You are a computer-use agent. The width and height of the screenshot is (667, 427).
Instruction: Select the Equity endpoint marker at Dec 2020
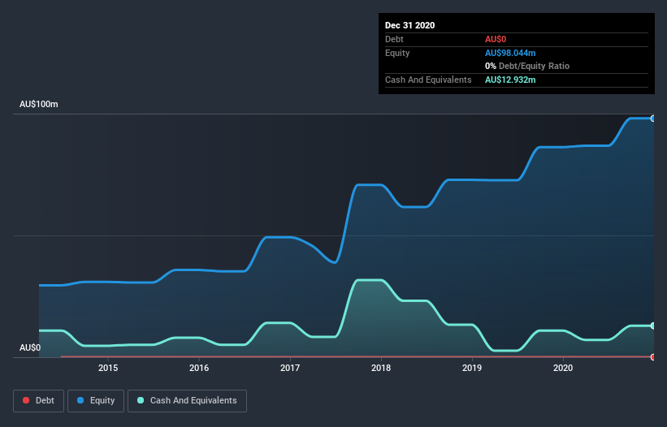pos(653,119)
